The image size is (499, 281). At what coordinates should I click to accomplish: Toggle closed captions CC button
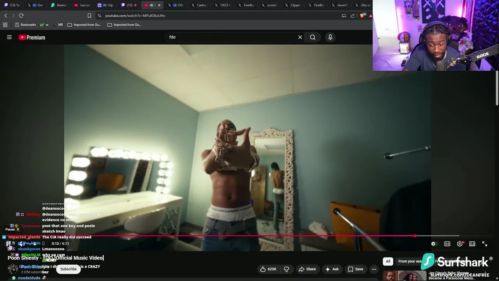click(x=447, y=244)
